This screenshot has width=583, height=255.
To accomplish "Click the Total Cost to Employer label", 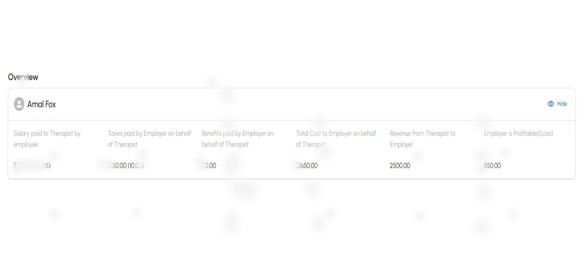I will pyautogui.click(x=336, y=139).
